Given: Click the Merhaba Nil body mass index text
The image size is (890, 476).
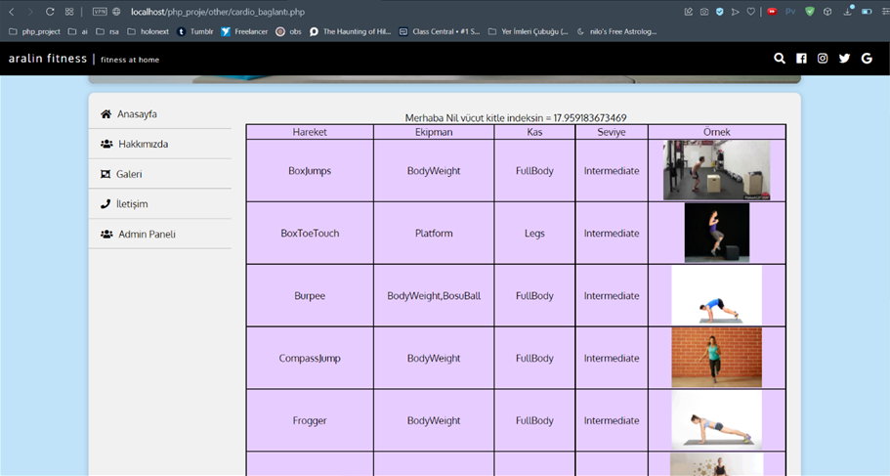Looking at the screenshot, I should 516,117.
